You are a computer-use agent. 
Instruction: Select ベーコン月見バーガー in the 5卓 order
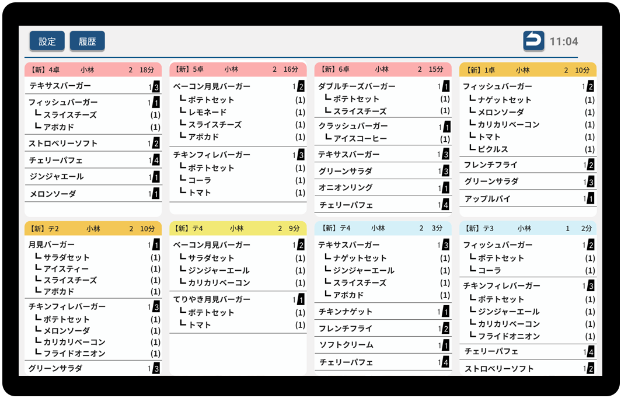tap(238, 86)
